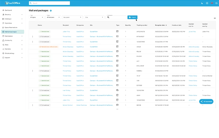Open Adrien Elsawaby handed-over-to link in 34324 row
This screenshot has width=219, height=138.
(194, 47)
